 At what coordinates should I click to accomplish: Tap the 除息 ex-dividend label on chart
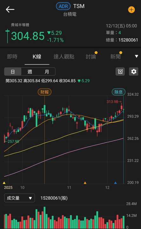point(118,92)
